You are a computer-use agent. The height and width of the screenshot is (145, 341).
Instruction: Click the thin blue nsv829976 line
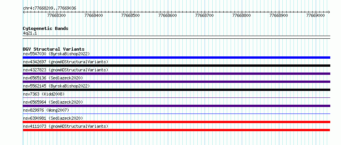[x=176, y=114]
